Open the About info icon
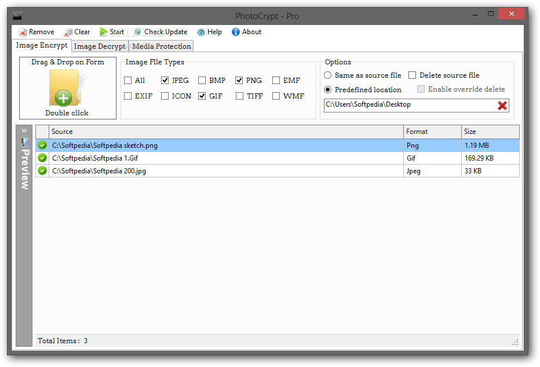This screenshot has height=367, width=540. click(x=236, y=32)
